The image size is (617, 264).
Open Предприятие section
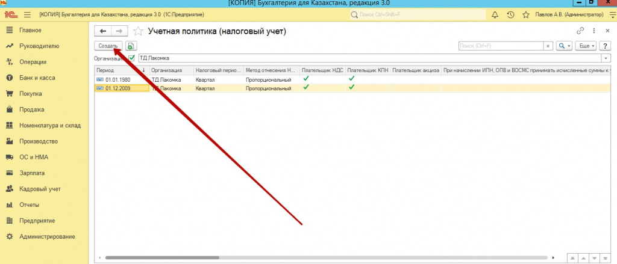click(37, 221)
